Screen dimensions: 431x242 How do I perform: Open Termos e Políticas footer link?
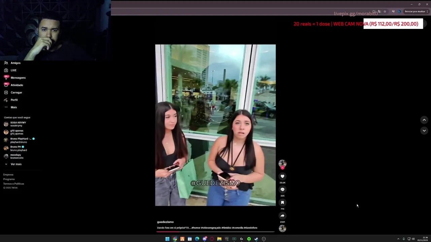[x=14, y=184]
